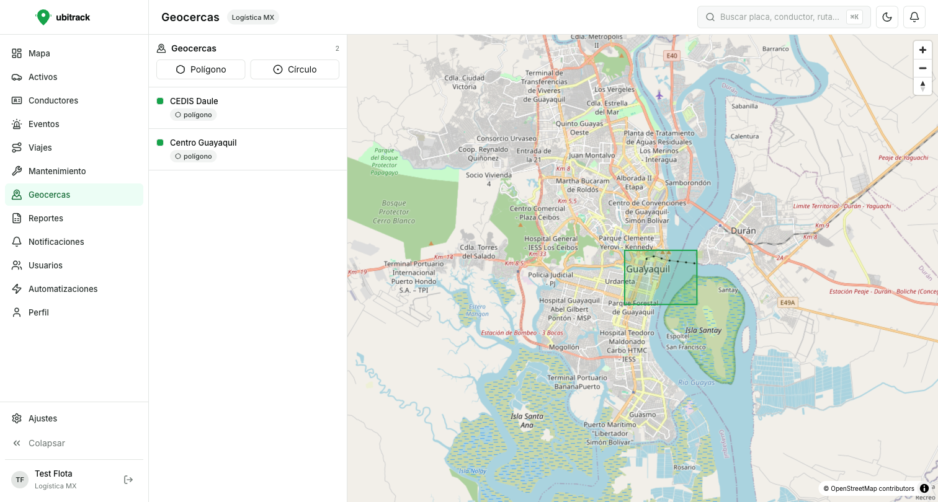
Task: Click the Reportes document icon
Action: [17, 218]
